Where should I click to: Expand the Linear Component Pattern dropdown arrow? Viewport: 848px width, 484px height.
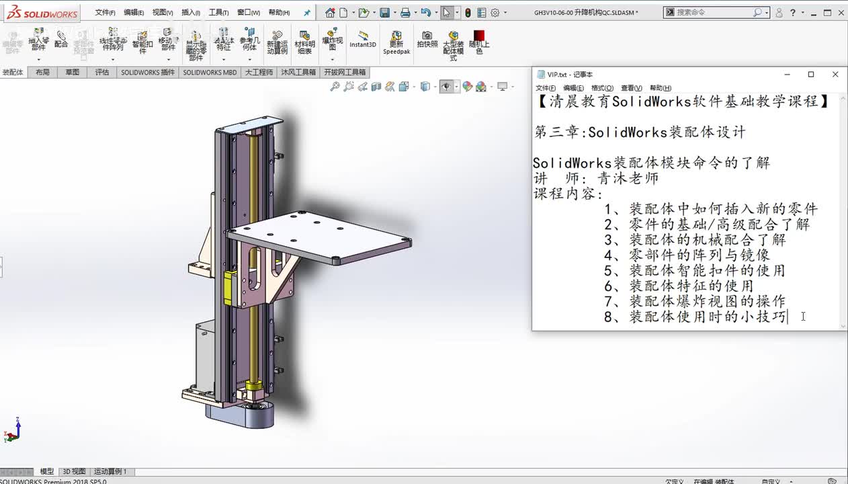[x=112, y=60]
